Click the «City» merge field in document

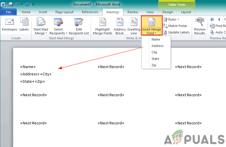tap(46, 74)
